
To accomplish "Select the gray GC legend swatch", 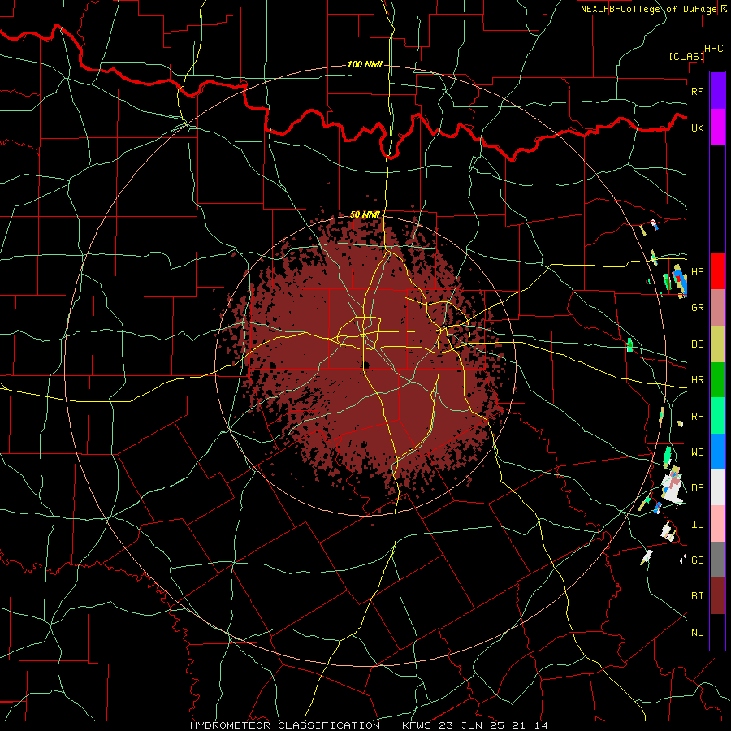I will [x=717, y=560].
